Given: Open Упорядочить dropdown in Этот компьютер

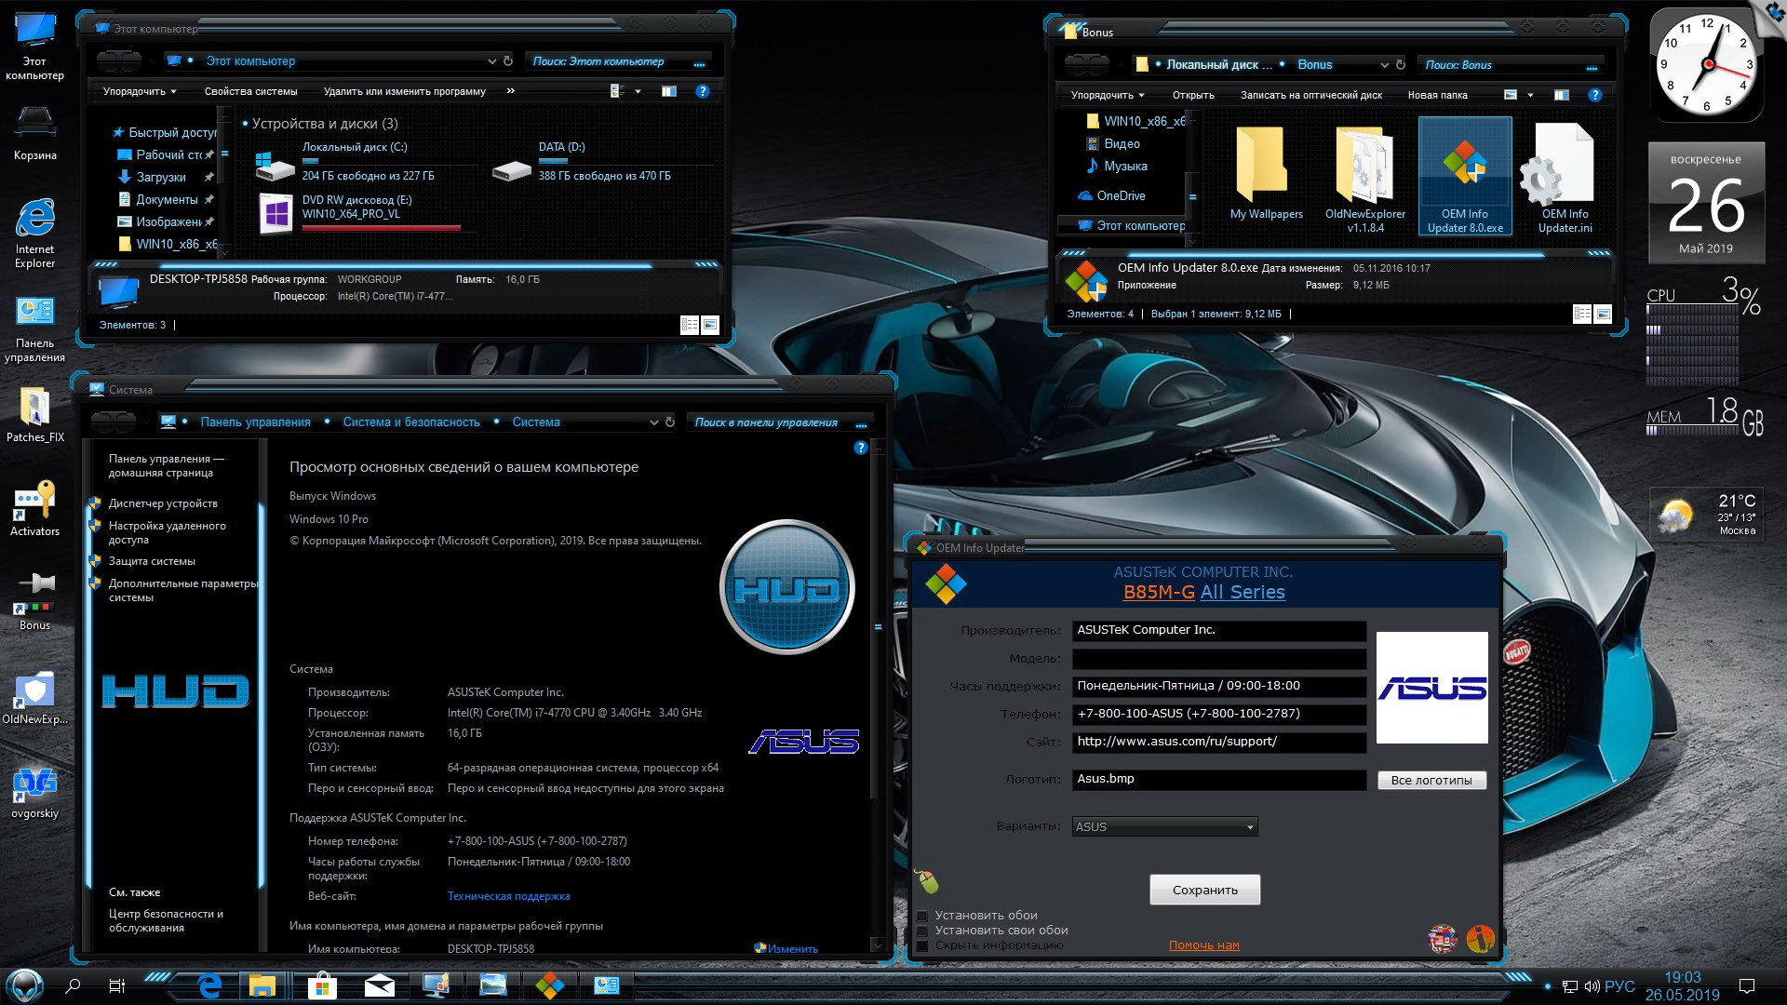Looking at the screenshot, I should coord(140,91).
